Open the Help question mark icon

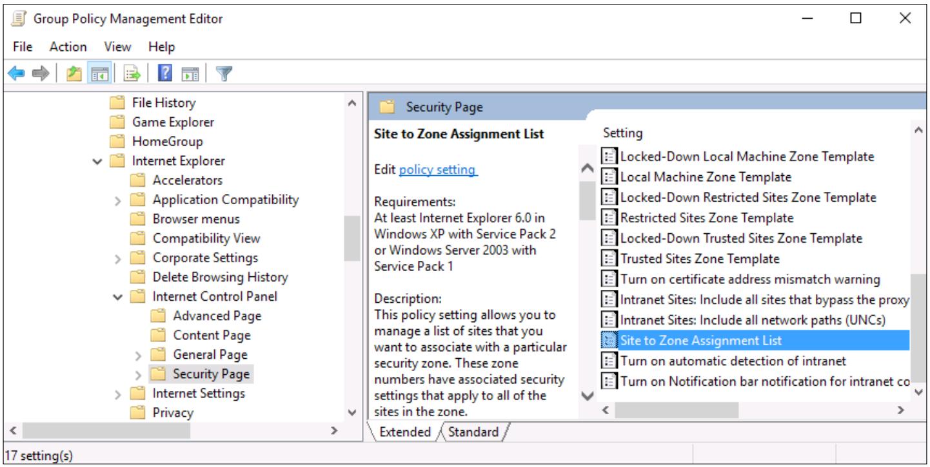click(164, 74)
